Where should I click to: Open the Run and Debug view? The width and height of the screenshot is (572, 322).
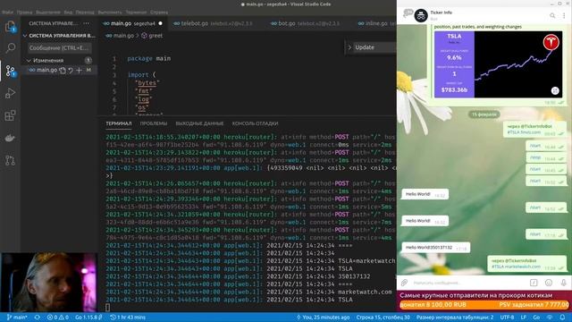(x=10, y=93)
